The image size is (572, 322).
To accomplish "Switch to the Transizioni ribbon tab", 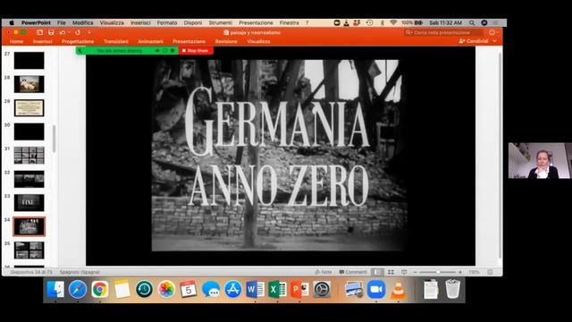I will coord(115,41).
